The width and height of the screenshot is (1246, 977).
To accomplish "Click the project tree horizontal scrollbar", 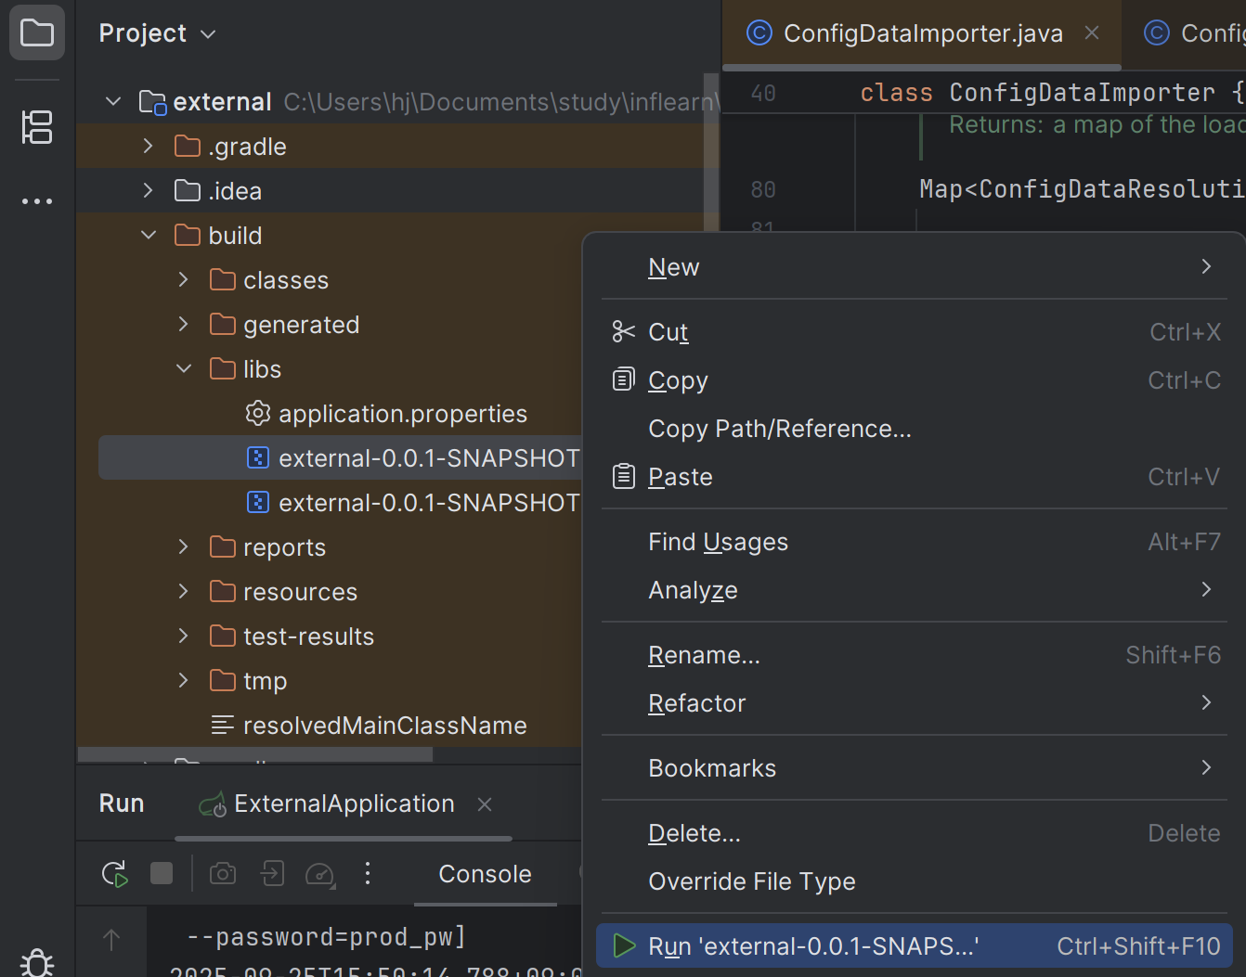I will click(x=255, y=754).
